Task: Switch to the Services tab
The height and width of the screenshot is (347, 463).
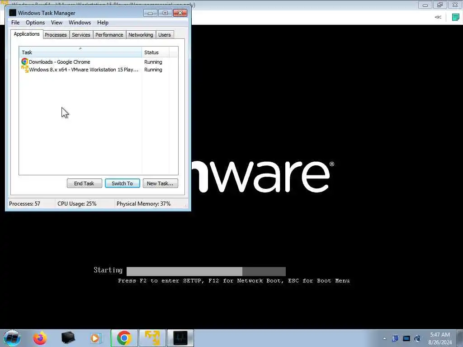Action: 81,35
